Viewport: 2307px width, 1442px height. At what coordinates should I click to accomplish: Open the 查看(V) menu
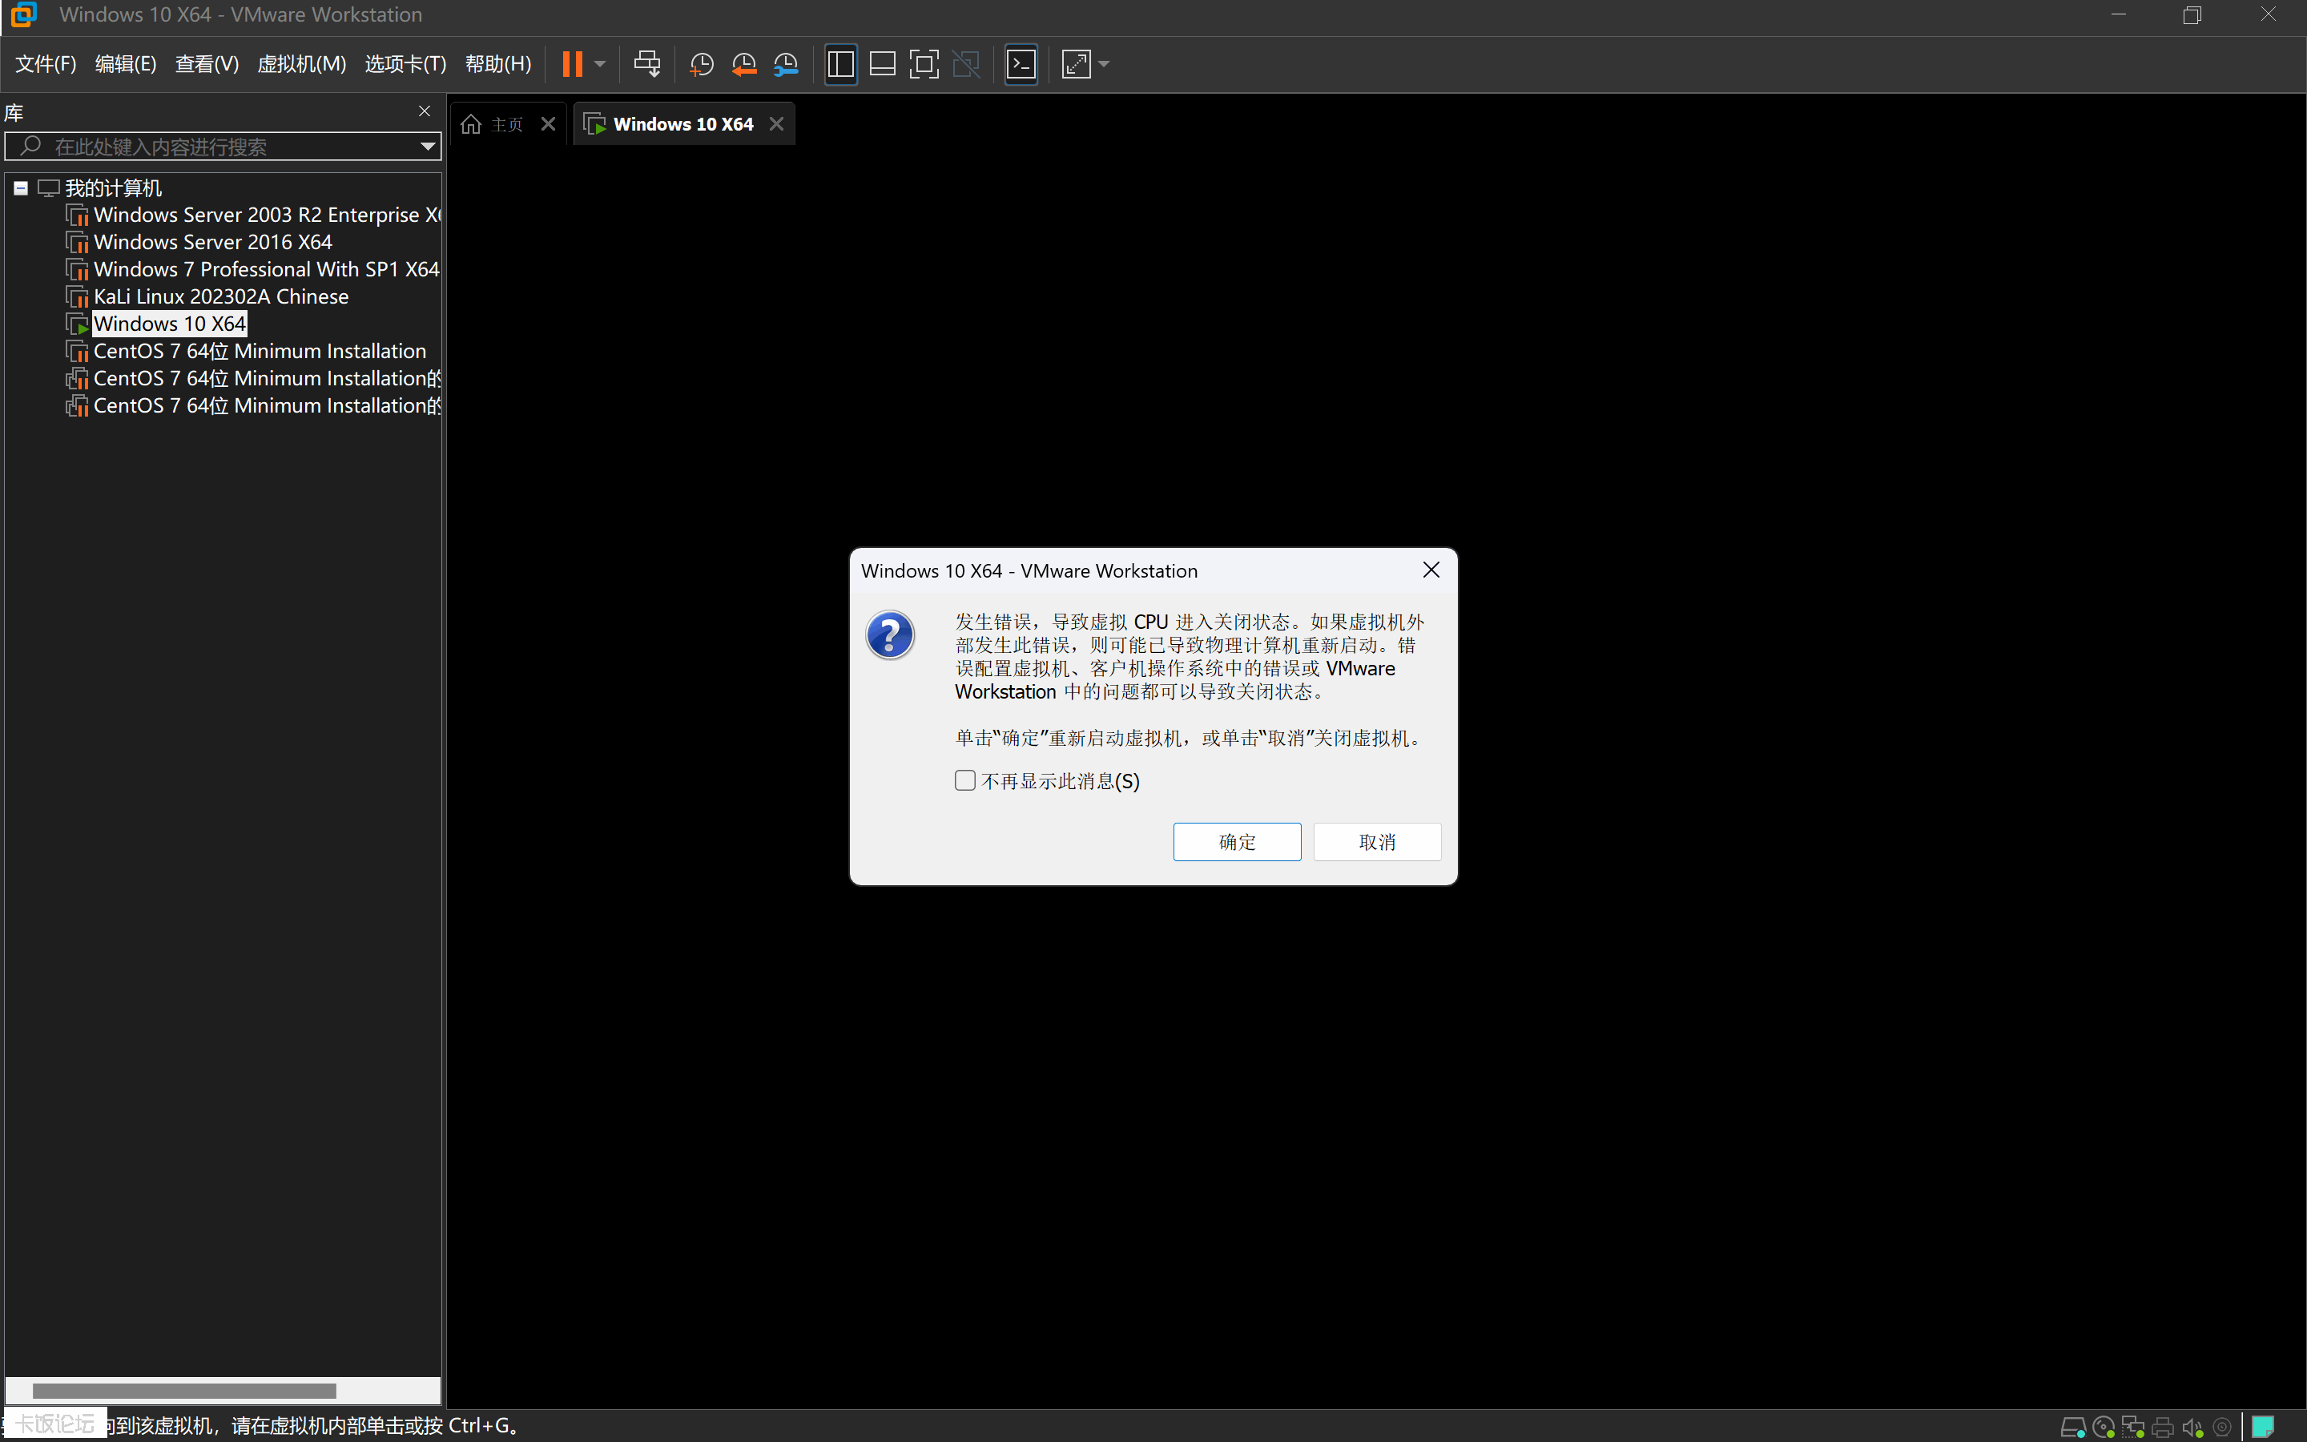point(207,64)
